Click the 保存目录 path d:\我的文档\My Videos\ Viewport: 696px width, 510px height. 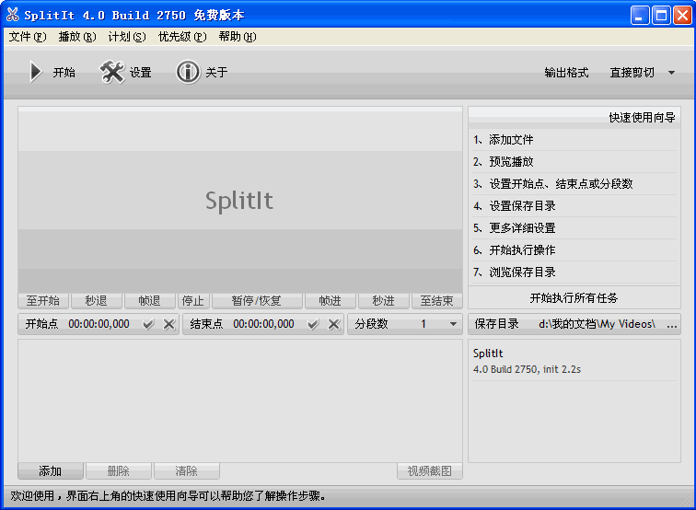(597, 324)
